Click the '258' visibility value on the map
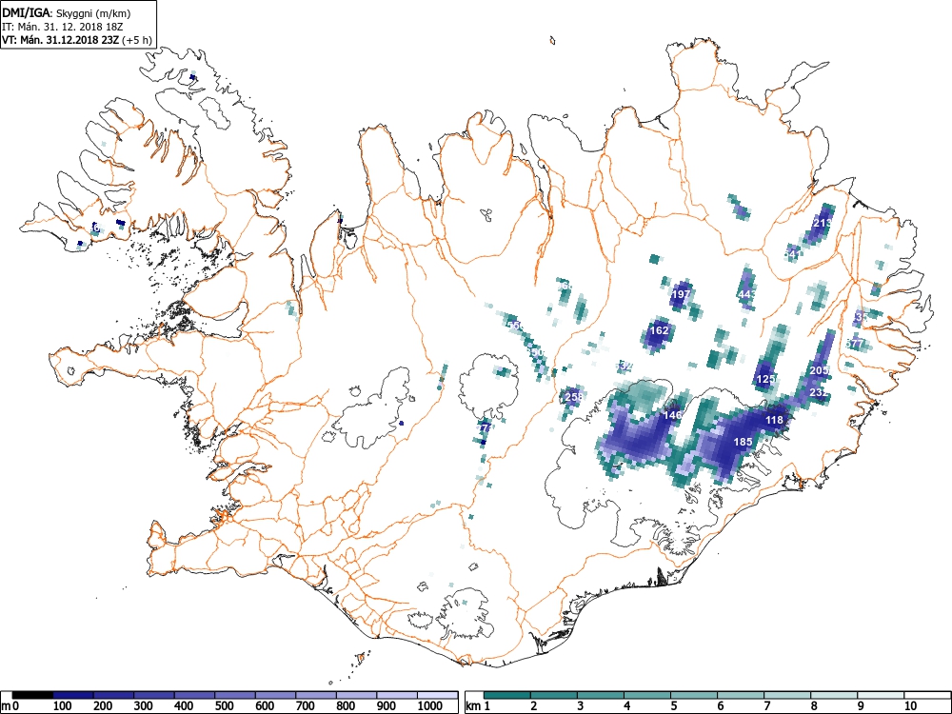 coord(573,397)
